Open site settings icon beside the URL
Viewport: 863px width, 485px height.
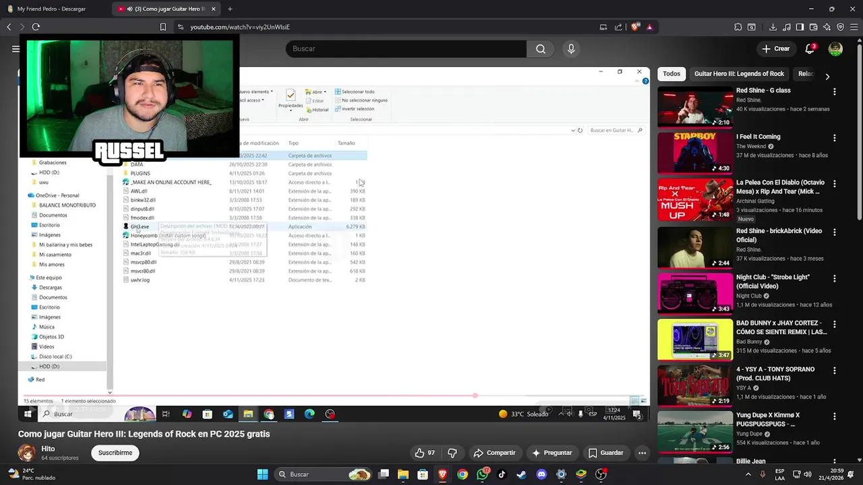tap(180, 27)
